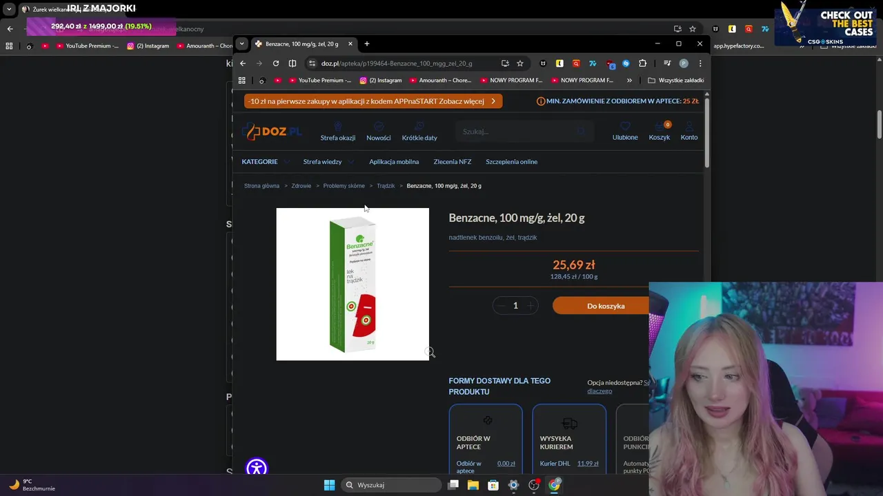Toggle the side panel / split view icon
Image resolution: width=883 pixels, height=496 pixels.
[x=292, y=63]
